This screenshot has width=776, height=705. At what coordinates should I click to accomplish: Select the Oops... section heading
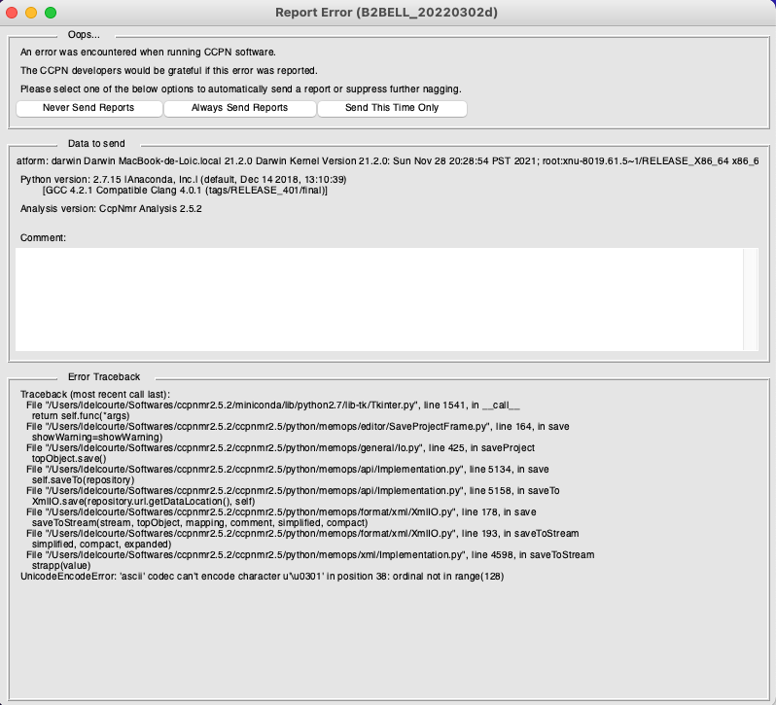84,35
